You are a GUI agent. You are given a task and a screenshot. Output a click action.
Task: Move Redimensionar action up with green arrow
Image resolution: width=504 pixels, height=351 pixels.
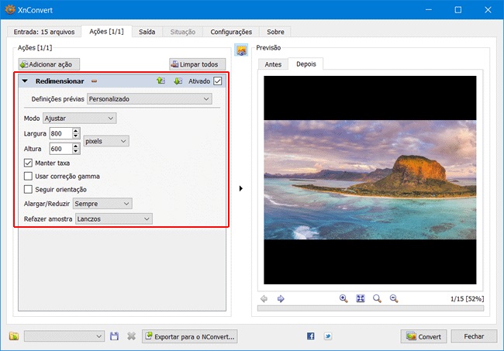(x=161, y=81)
